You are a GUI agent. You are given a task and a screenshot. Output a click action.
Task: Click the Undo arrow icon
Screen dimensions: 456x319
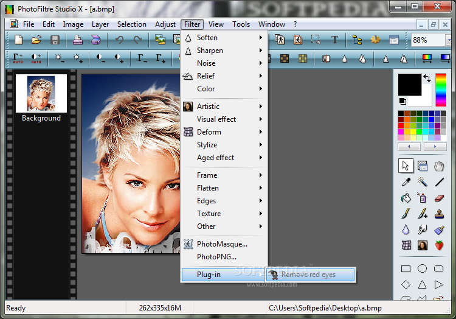click(x=119, y=40)
